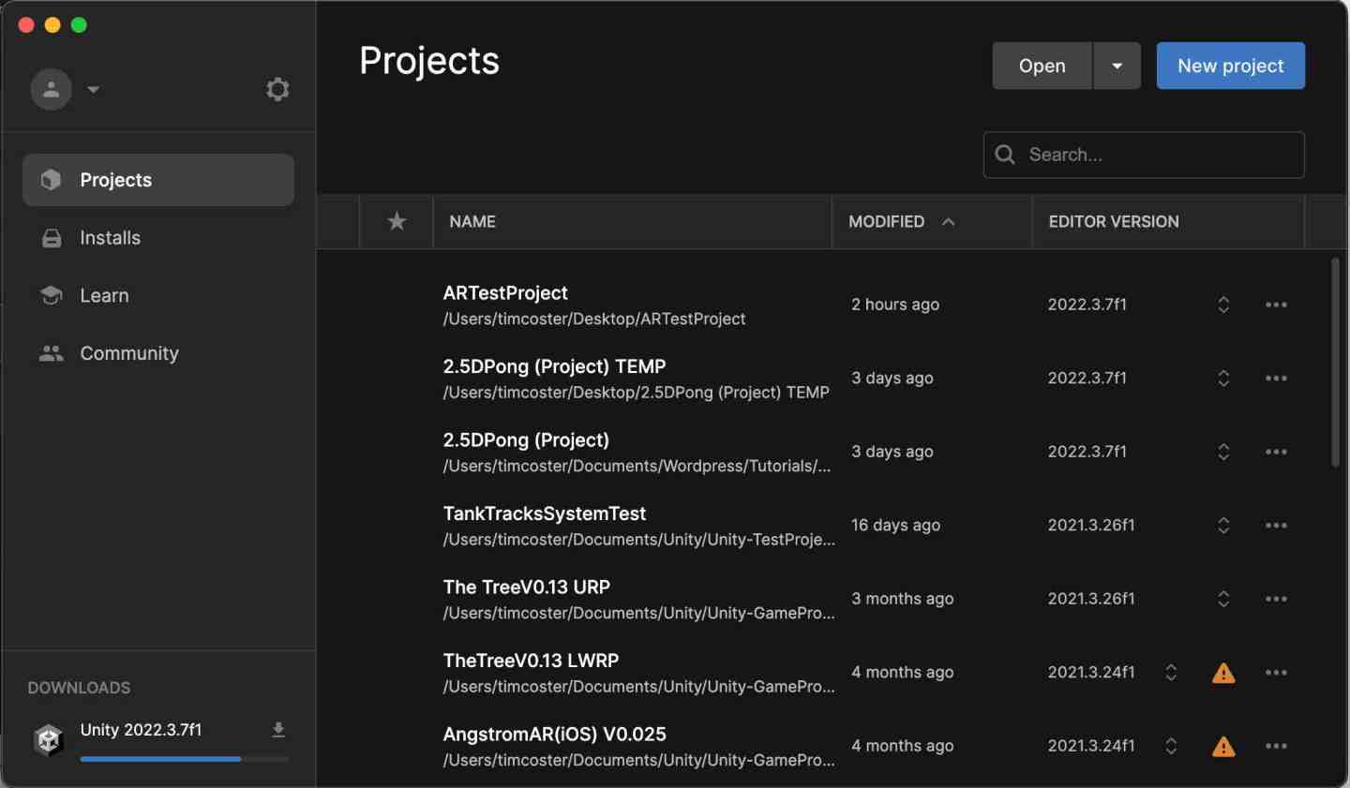Switch to the Learn section
This screenshot has width=1350, height=788.
click(104, 296)
